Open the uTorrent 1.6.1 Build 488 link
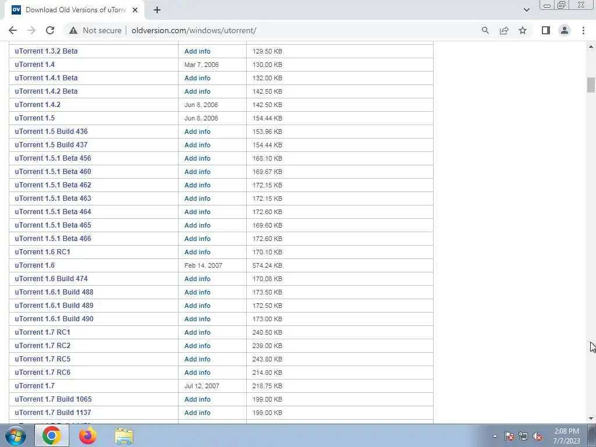 tap(54, 292)
